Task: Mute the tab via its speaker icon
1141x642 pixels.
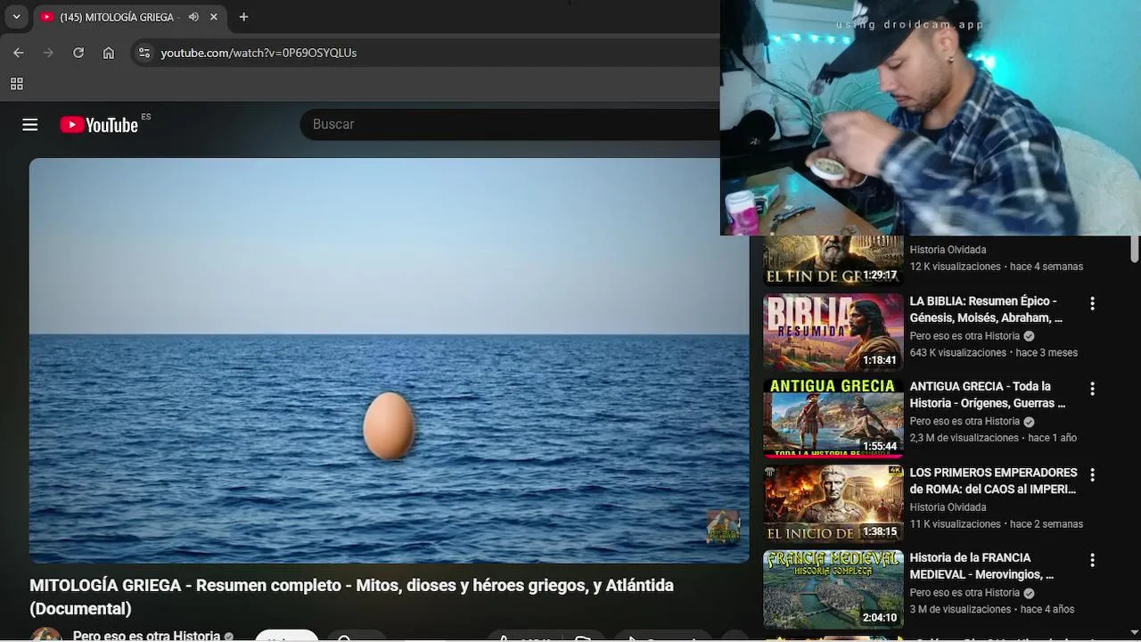Action: coord(193,17)
